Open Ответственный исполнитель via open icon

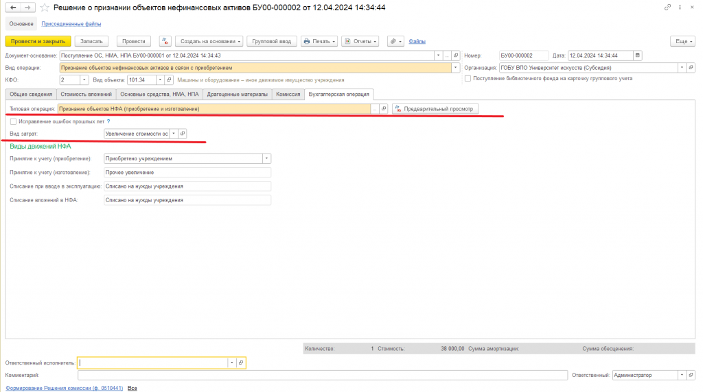pos(241,363)
